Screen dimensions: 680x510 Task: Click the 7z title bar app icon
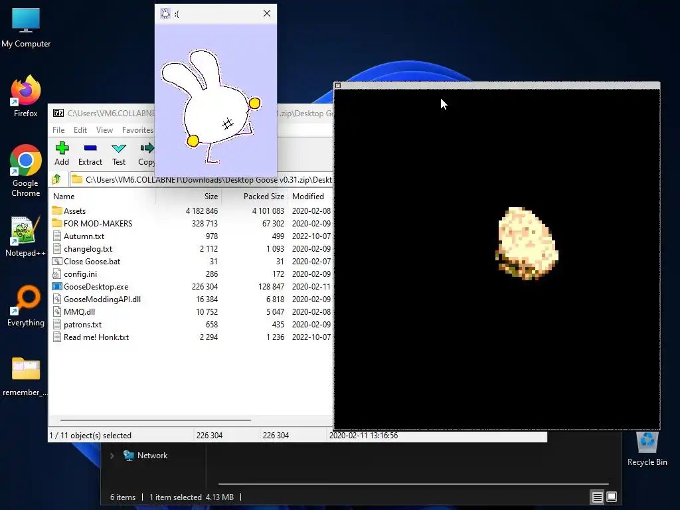click(x=58, y=113)
